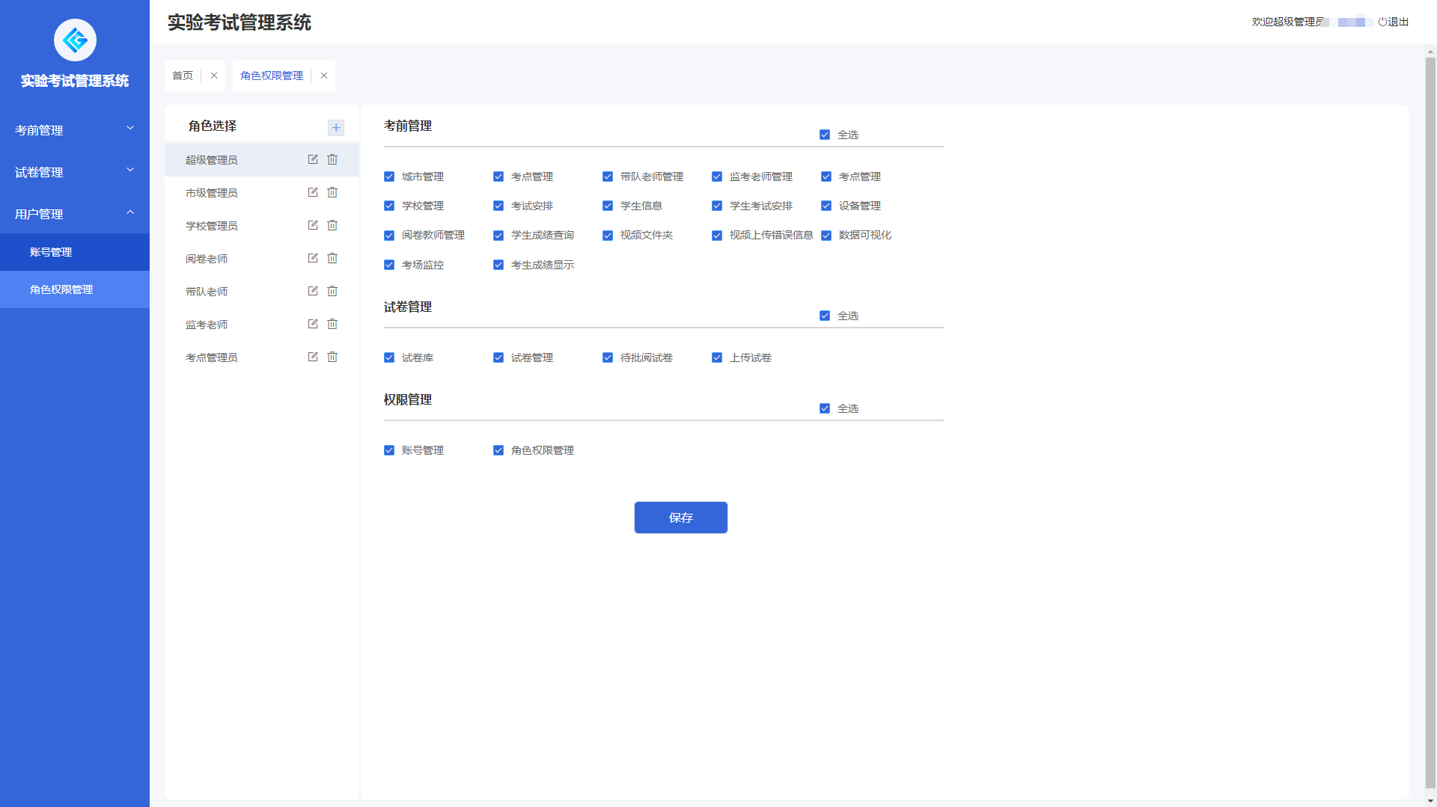Edit the 带队老师 role
This screenshot has width=1437, height=807.
point(313,291)
